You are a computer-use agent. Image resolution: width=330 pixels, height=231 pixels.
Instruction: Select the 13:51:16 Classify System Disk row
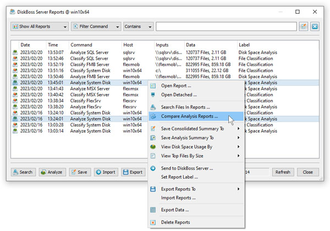pyautogui.click(x=165, y=70)
